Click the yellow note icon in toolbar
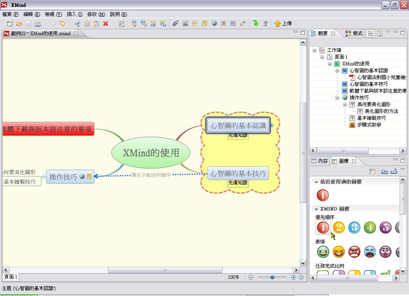Screen dimensions: 409x296 pyautogui.click(x=204, y=24)
